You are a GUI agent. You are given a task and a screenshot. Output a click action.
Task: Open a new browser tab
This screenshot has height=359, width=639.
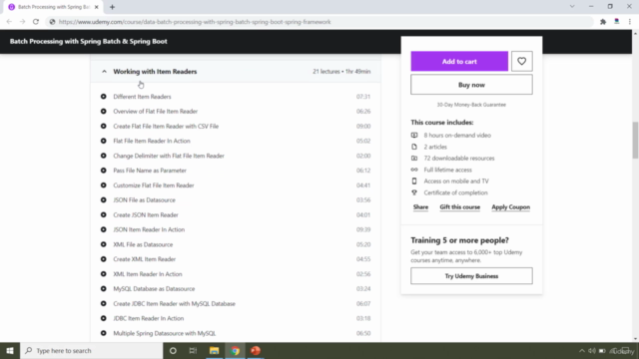click(112, 7)
